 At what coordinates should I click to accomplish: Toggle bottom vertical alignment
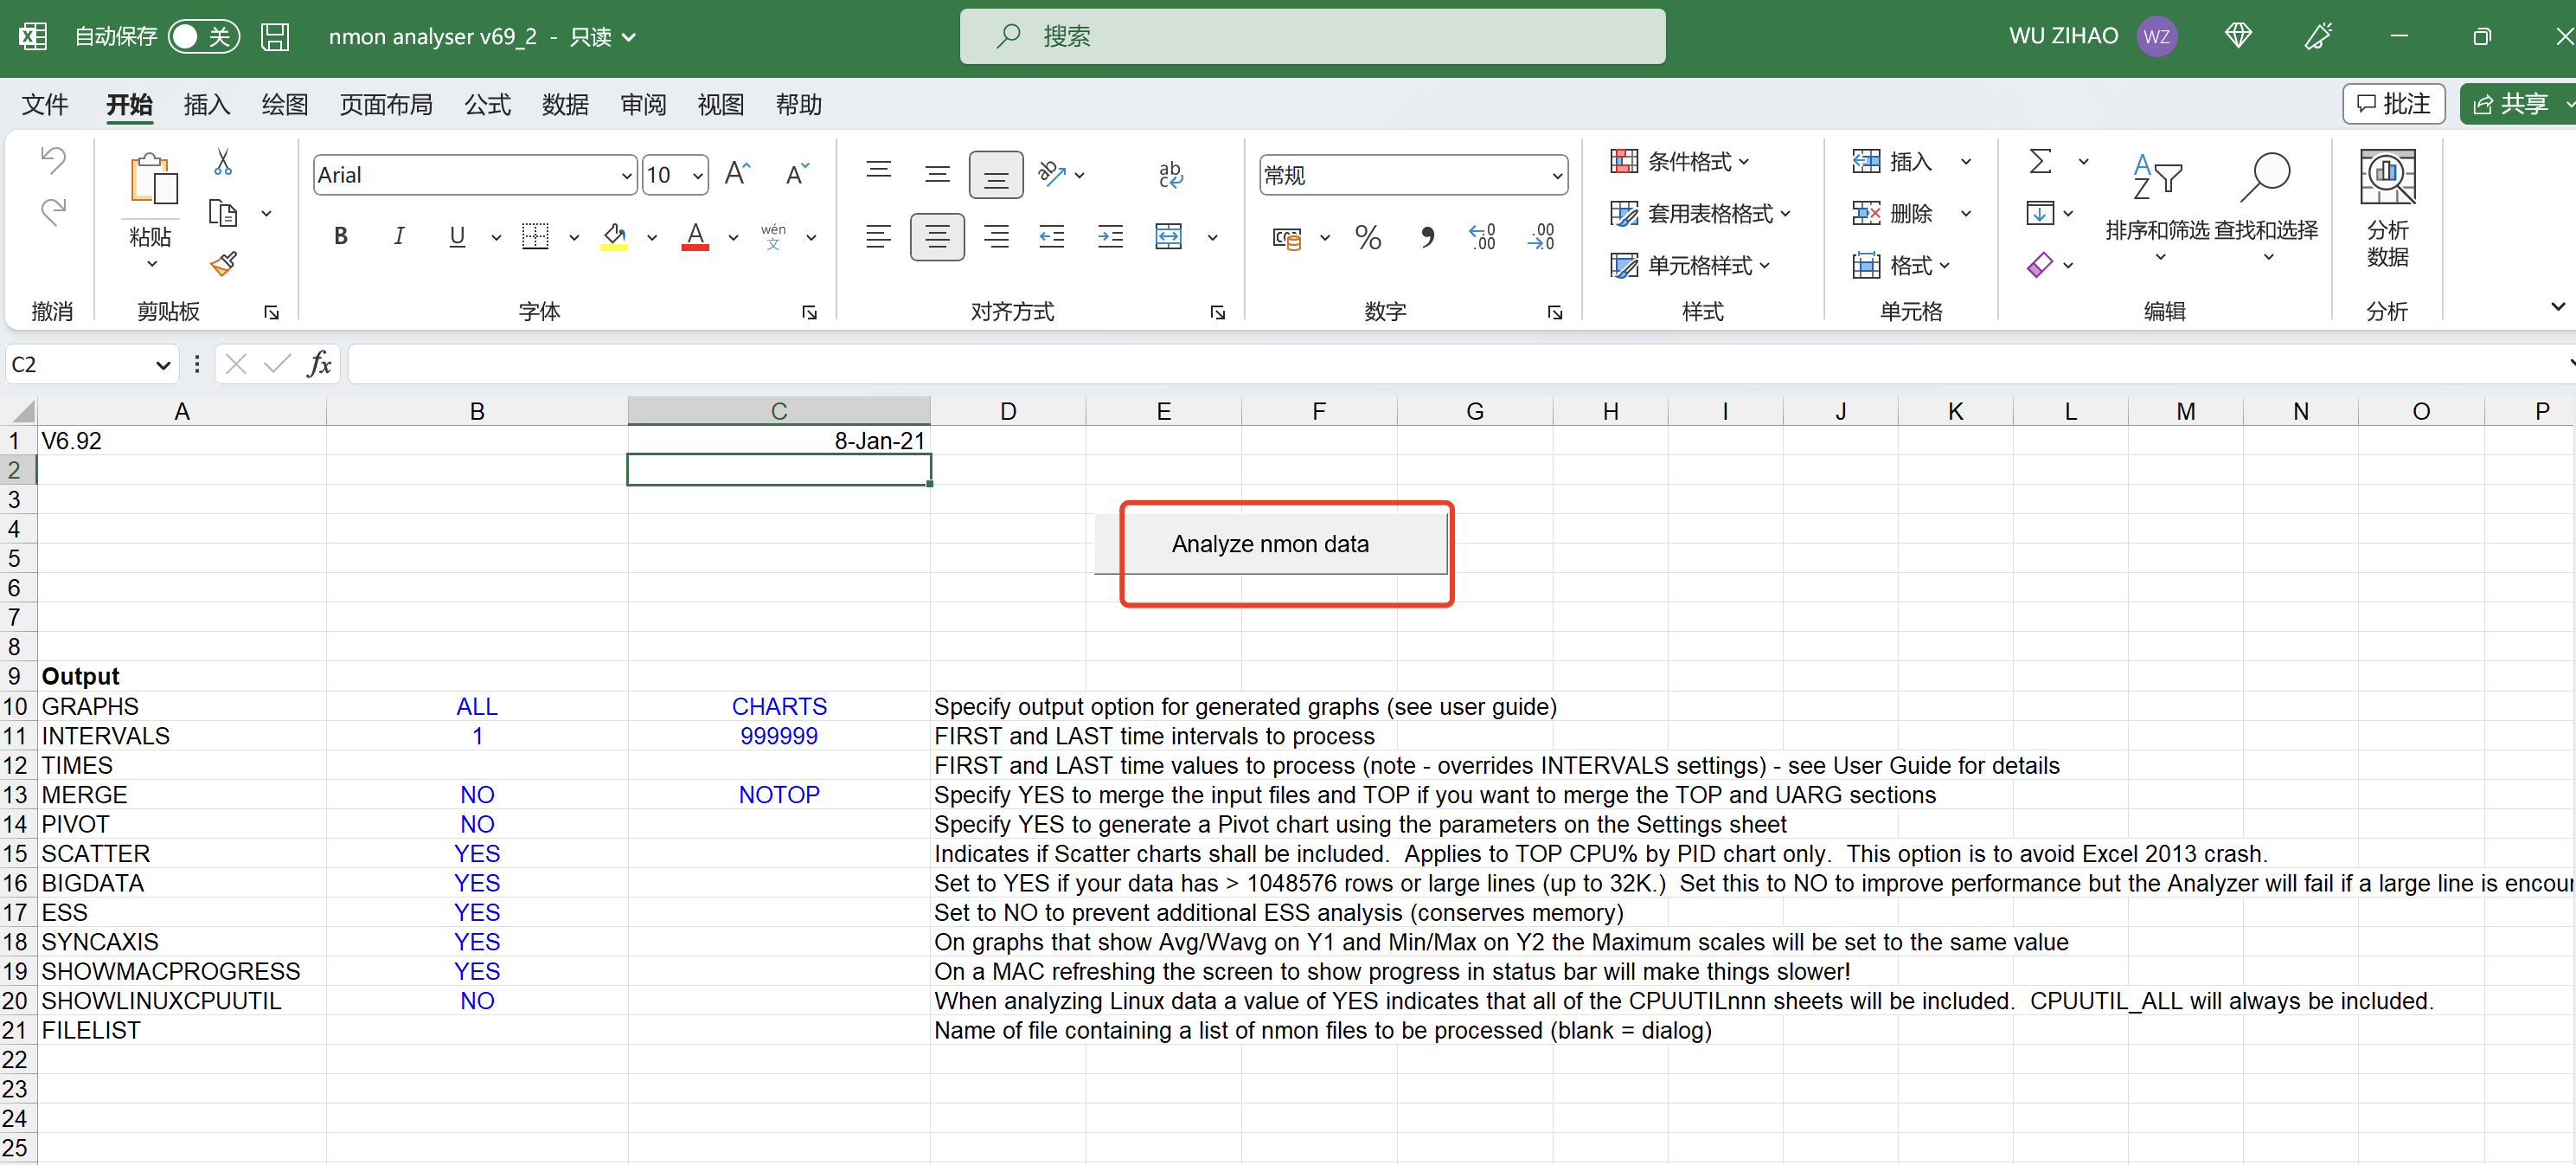995,174
